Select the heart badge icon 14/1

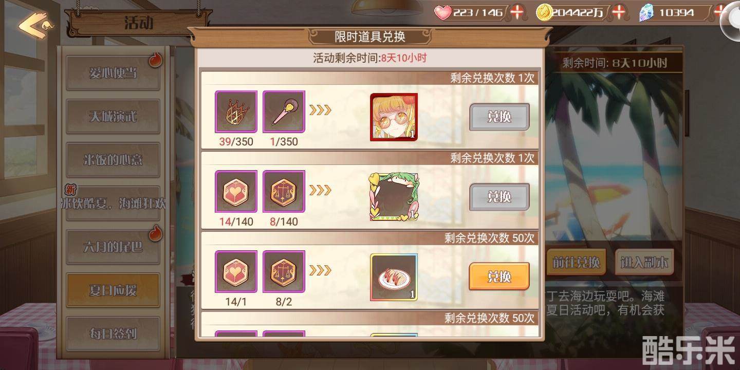click(236, 271)
